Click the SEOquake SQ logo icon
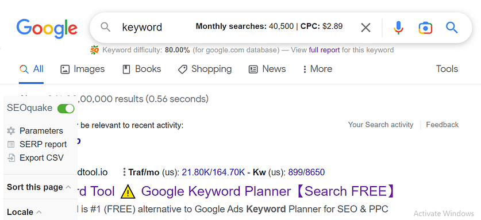 click(94, 50)
